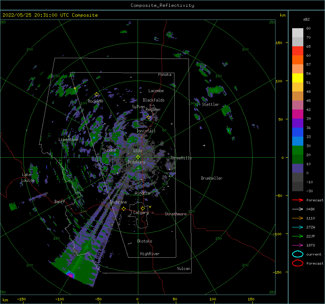325x304 pixels.
Task: Click the yellow diamond marker near Cochrane
Action: 124,209
